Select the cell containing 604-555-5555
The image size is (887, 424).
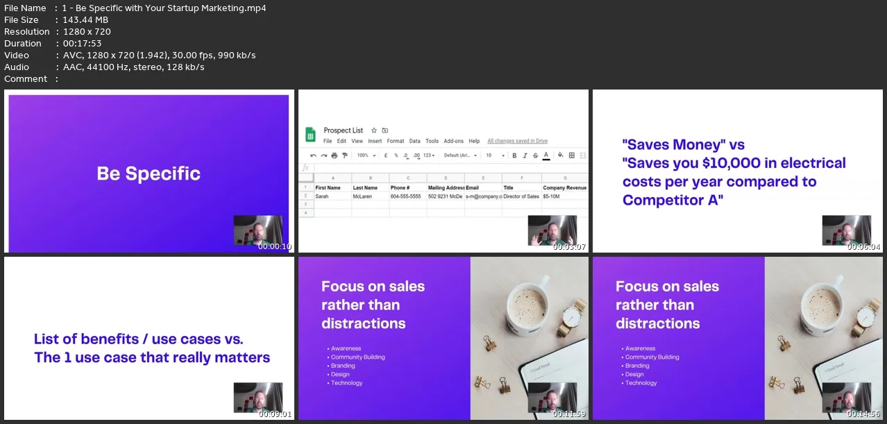click(x=408, y=196)
